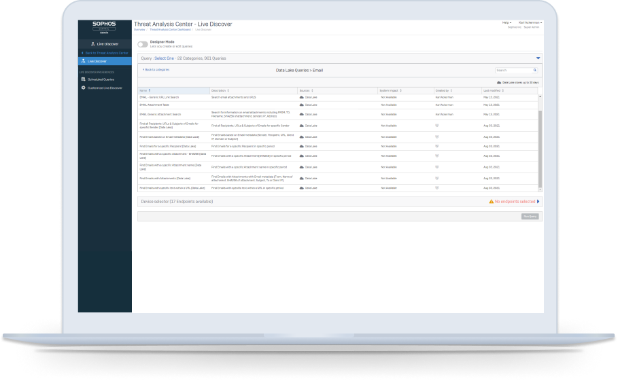Click the Live Discover icon in the sidebar header
The image size is (618, 381).
(x=93, y=44)
